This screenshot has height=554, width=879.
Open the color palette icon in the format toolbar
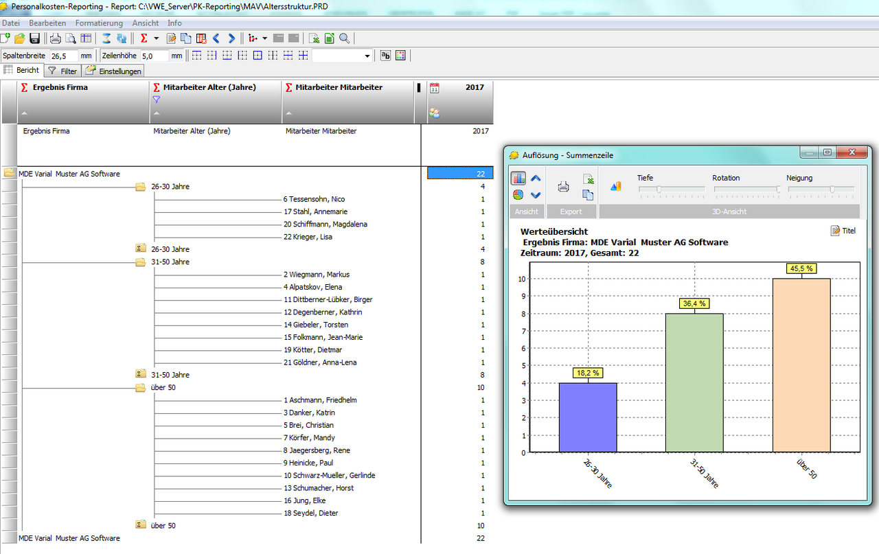pos(400,56)
